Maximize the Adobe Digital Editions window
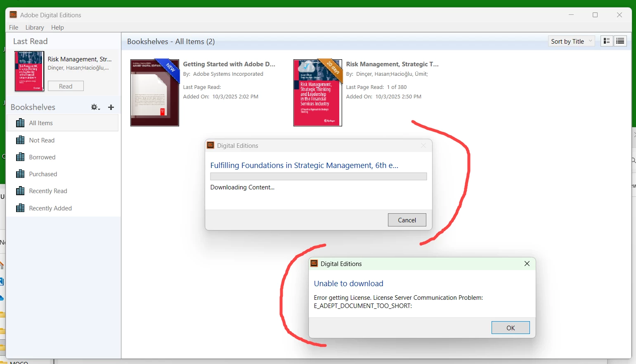 (x=595, y=15)
